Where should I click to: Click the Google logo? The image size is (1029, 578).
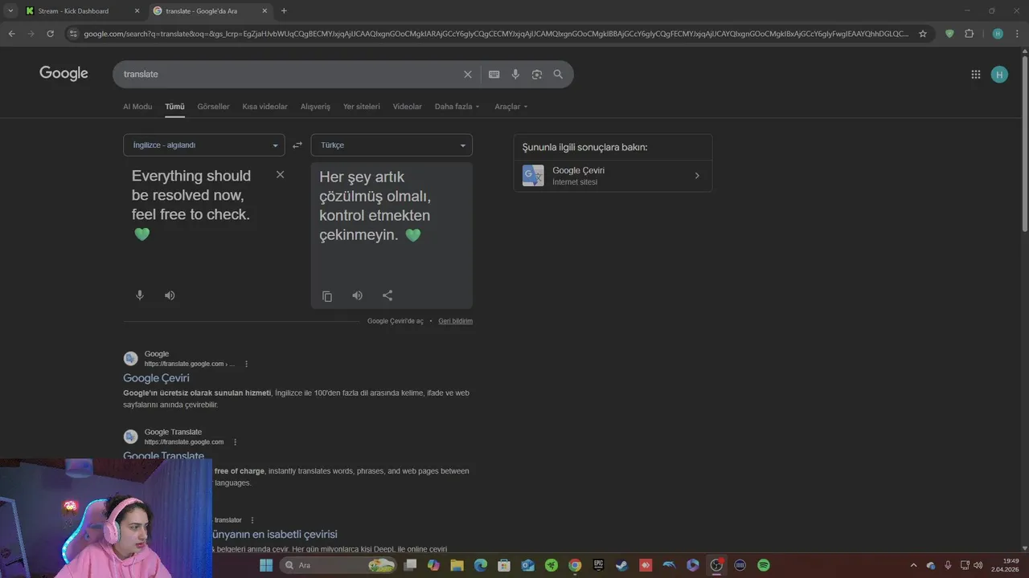(64, 74)
